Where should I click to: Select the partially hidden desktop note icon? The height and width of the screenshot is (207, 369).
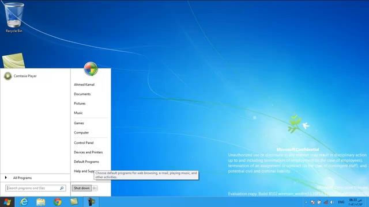(x=13, y=60)
